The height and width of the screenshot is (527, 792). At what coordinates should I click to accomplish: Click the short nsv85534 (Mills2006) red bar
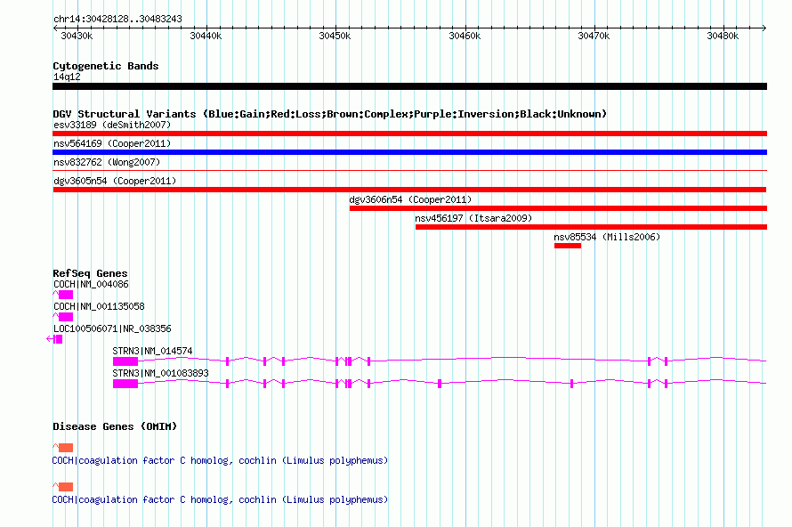[568, 246]
